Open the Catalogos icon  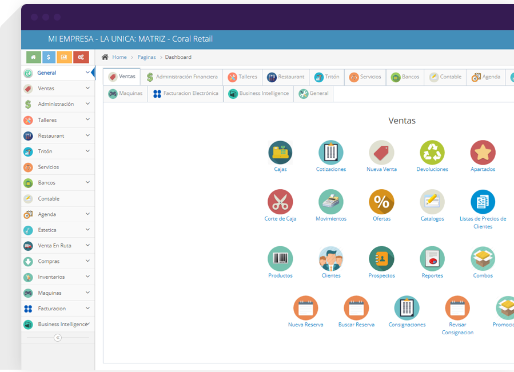pos(432,202)
